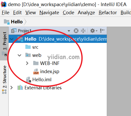This screenshot has width=131, height=116.
Task: Expand the External Libraries node
Action: (11, 88)
